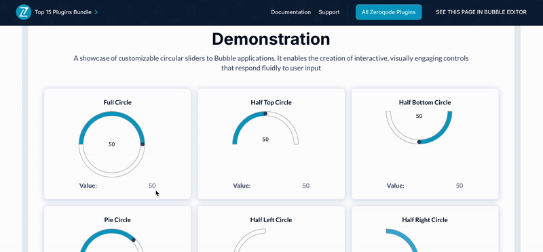Click the 50 inside Half Bottom Circle slider

419,116
